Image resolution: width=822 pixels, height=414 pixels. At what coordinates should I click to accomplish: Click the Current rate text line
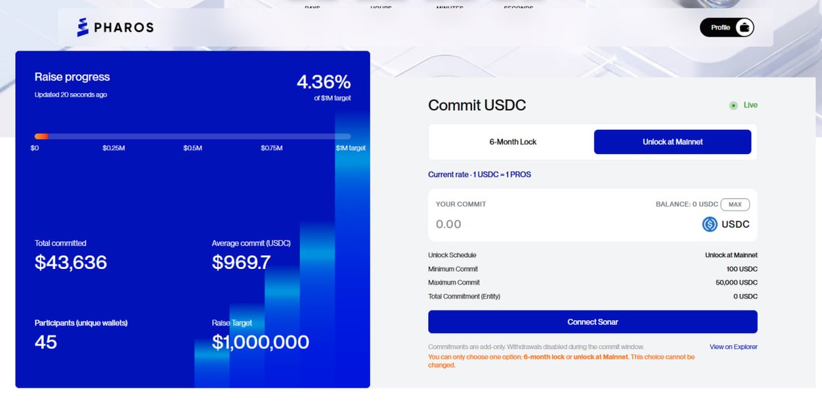(480, 174)
